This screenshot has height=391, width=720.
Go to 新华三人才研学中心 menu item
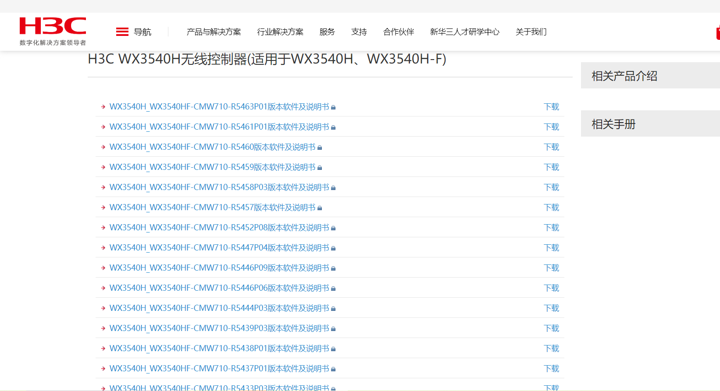click(465, 32)
